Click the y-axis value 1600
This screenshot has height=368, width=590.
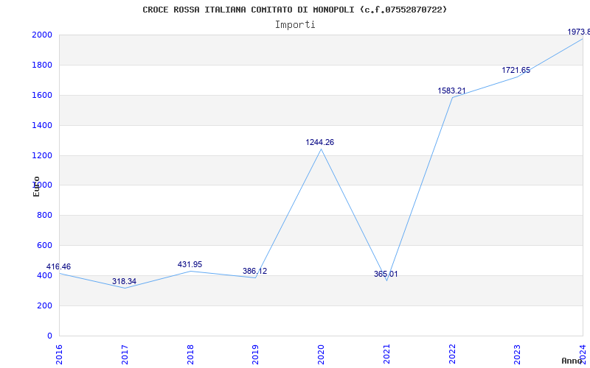click(x=43, y=95)
